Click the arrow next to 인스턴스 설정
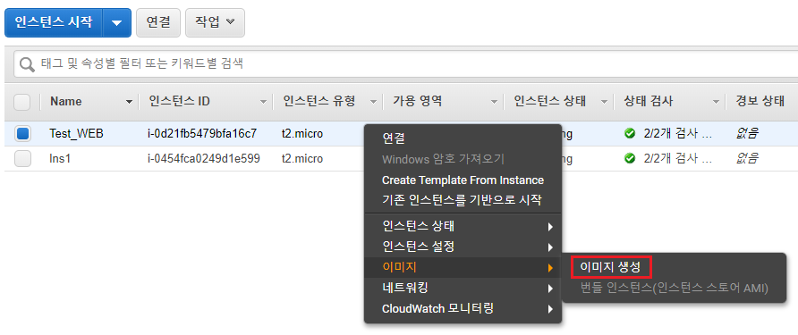Screen dimensions: 798x335 click(x=550, y=247)
